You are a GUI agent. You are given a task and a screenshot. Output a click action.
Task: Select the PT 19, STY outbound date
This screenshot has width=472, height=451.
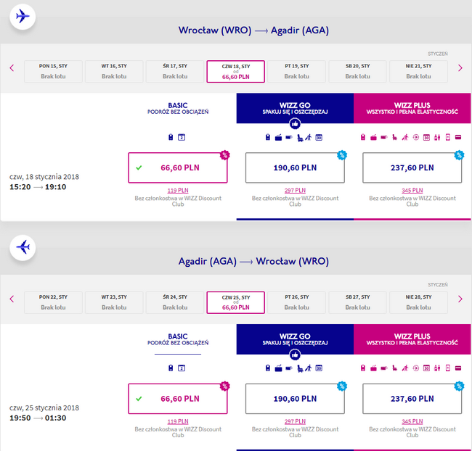pos(296,71)
